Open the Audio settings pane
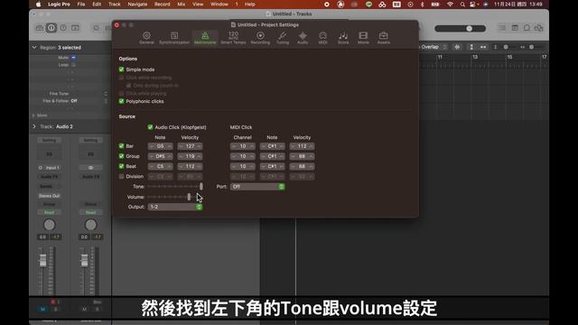The height and width of the screenshot is (325, 578). click(303, 38)
